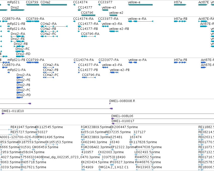Click the CG33977 gene label
This screenshot has height=171, width=214.
pos(105,2)
